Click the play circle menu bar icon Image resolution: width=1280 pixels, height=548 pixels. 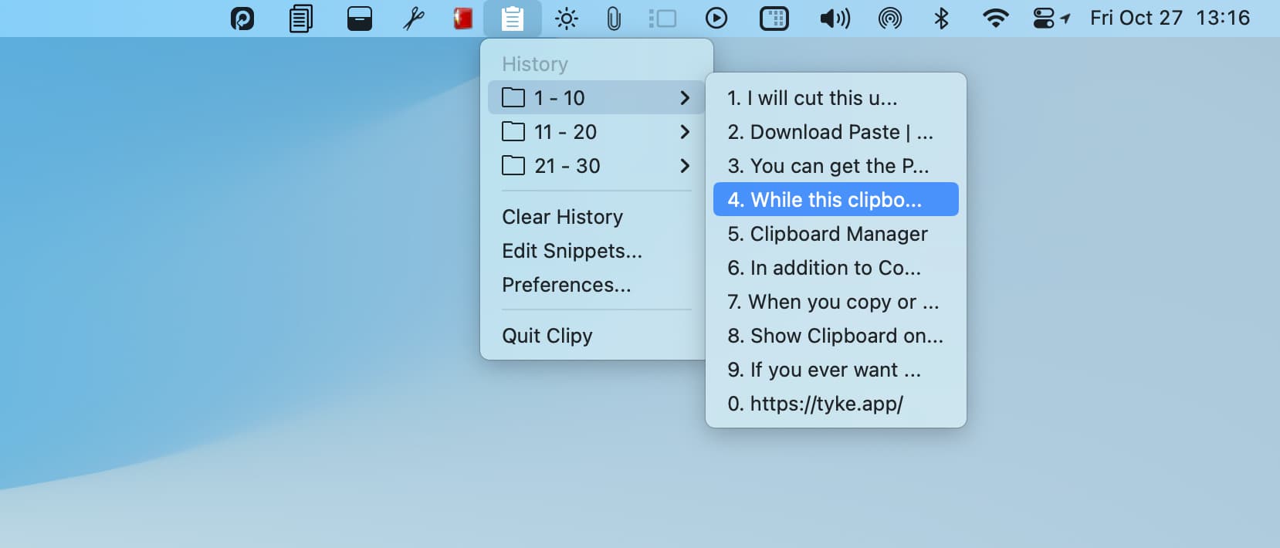(716, 18)
